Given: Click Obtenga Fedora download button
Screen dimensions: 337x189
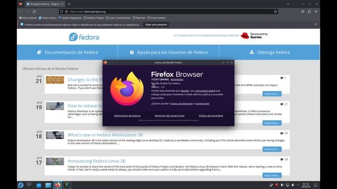Looking at the screenshot, I should 269,52.
